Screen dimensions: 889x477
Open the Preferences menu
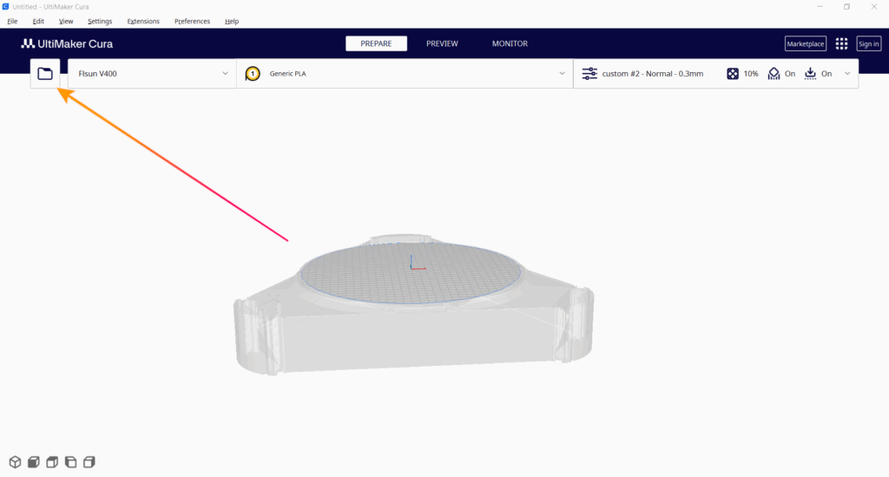(x=192, y=21)
